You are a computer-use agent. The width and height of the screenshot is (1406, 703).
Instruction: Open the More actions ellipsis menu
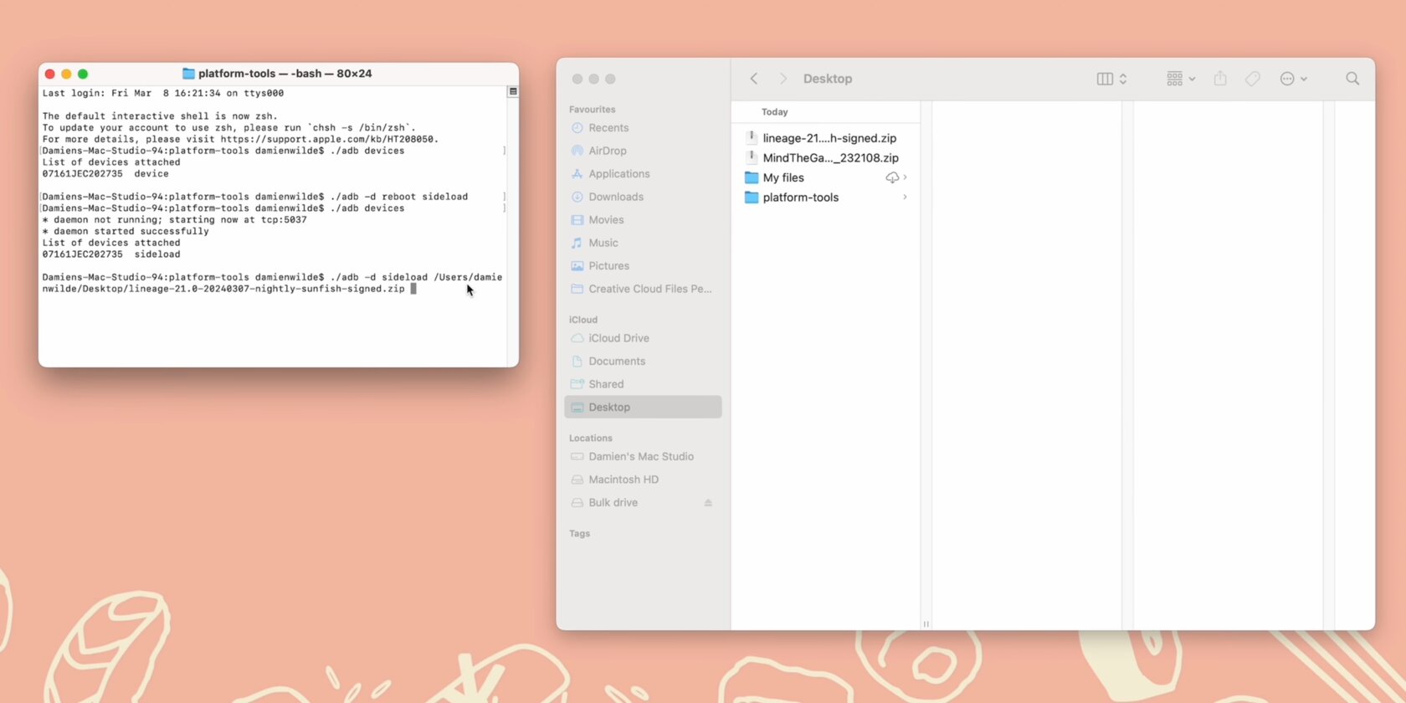click(x=1293, y=79)
